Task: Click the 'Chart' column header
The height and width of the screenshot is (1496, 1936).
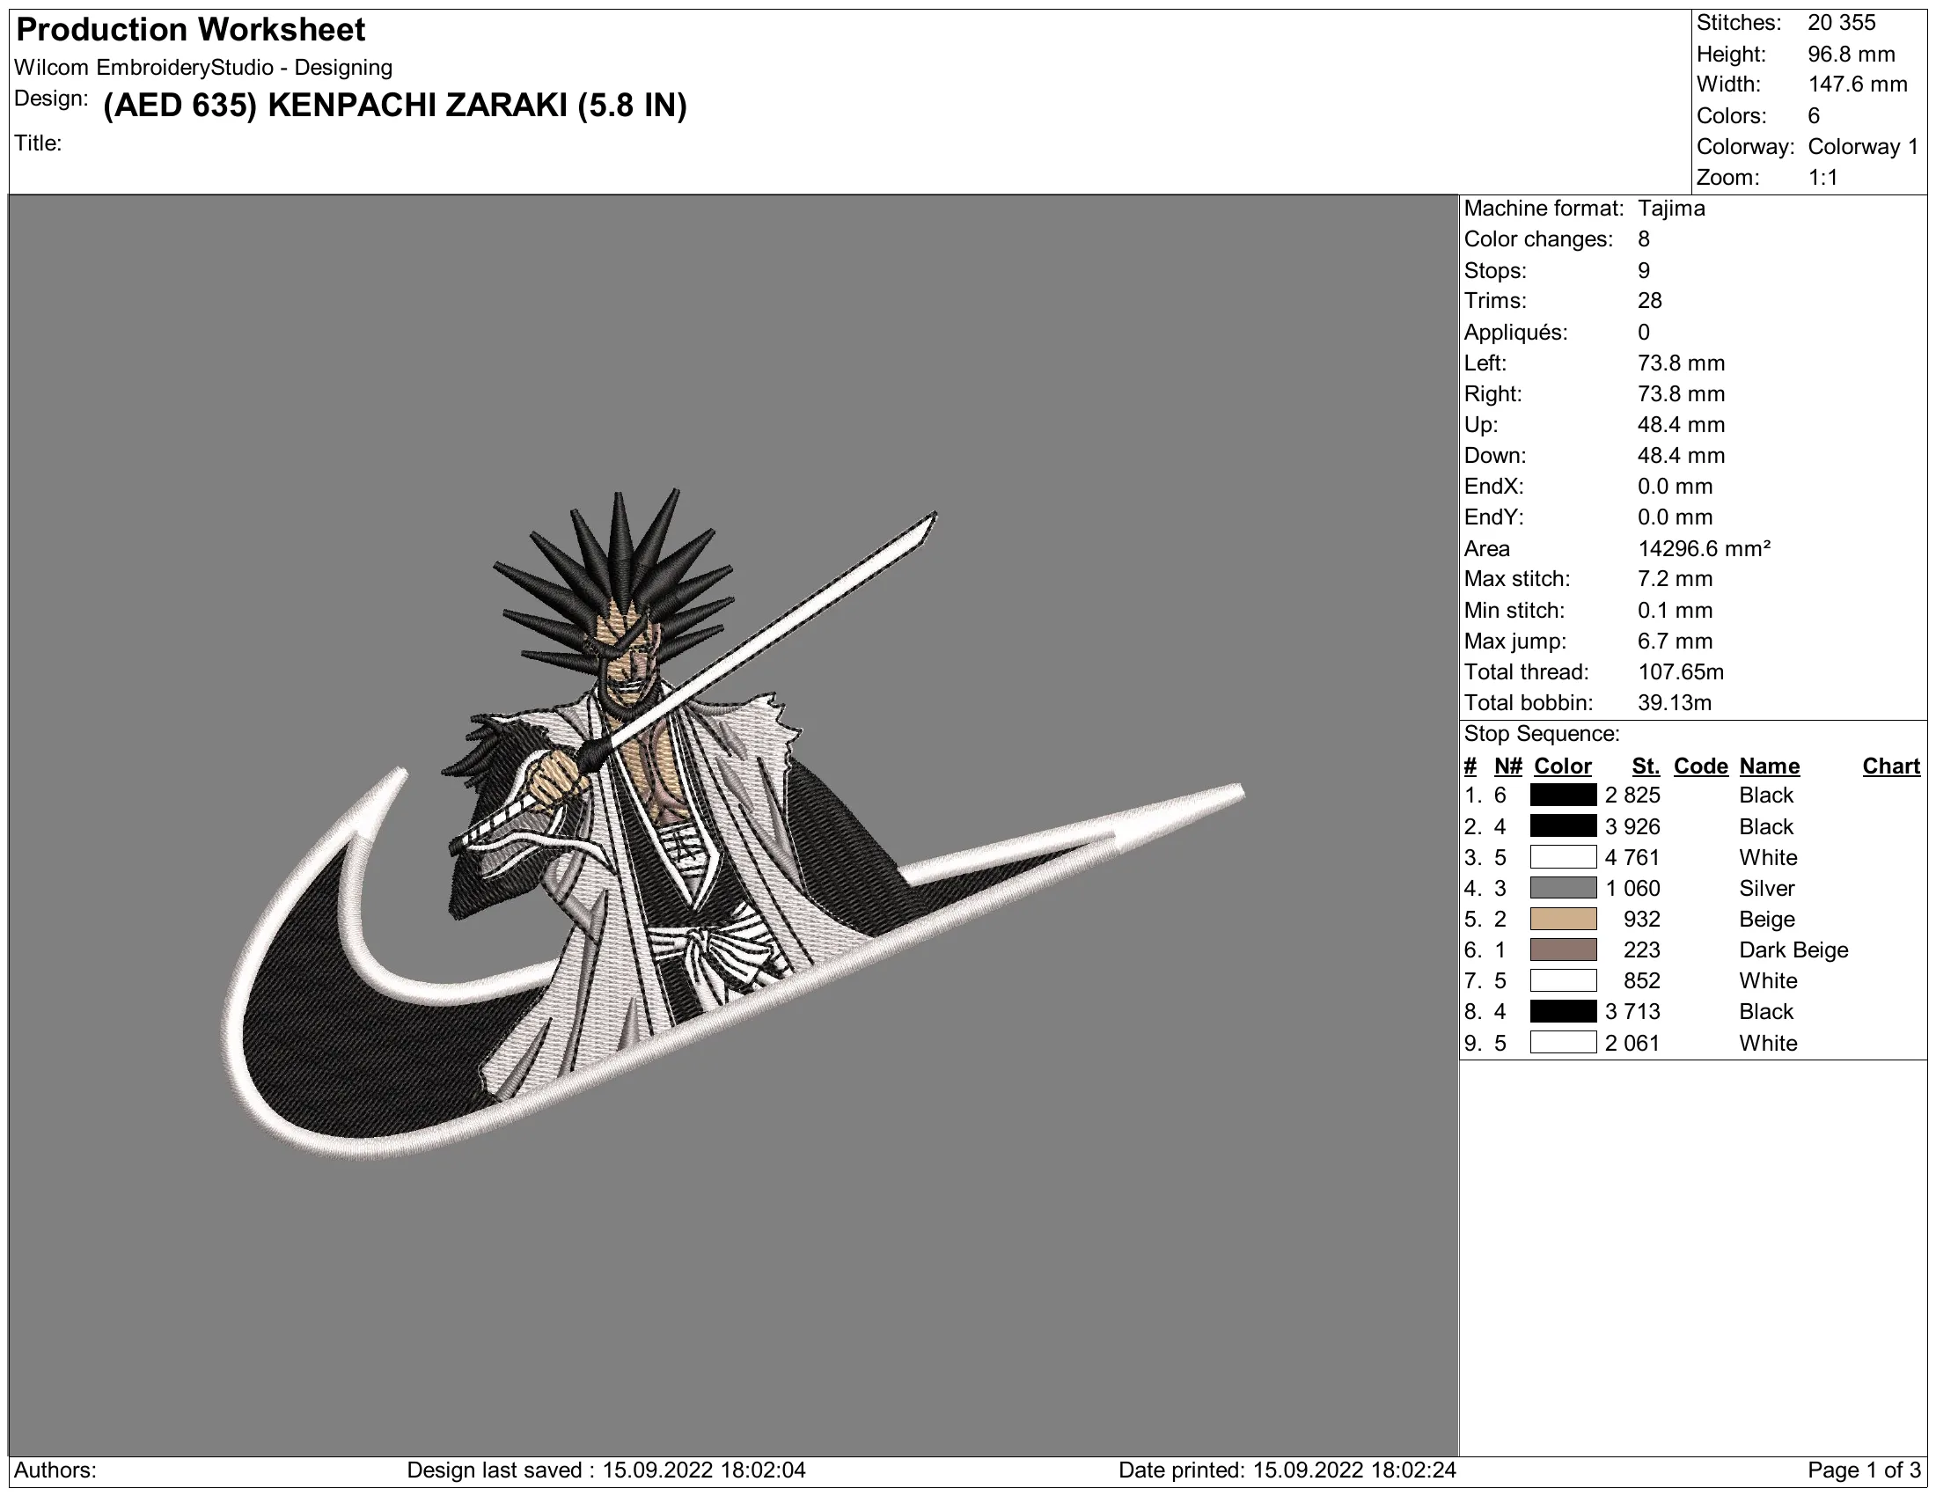Action: pyautogui.click(x=1891, y=766)
